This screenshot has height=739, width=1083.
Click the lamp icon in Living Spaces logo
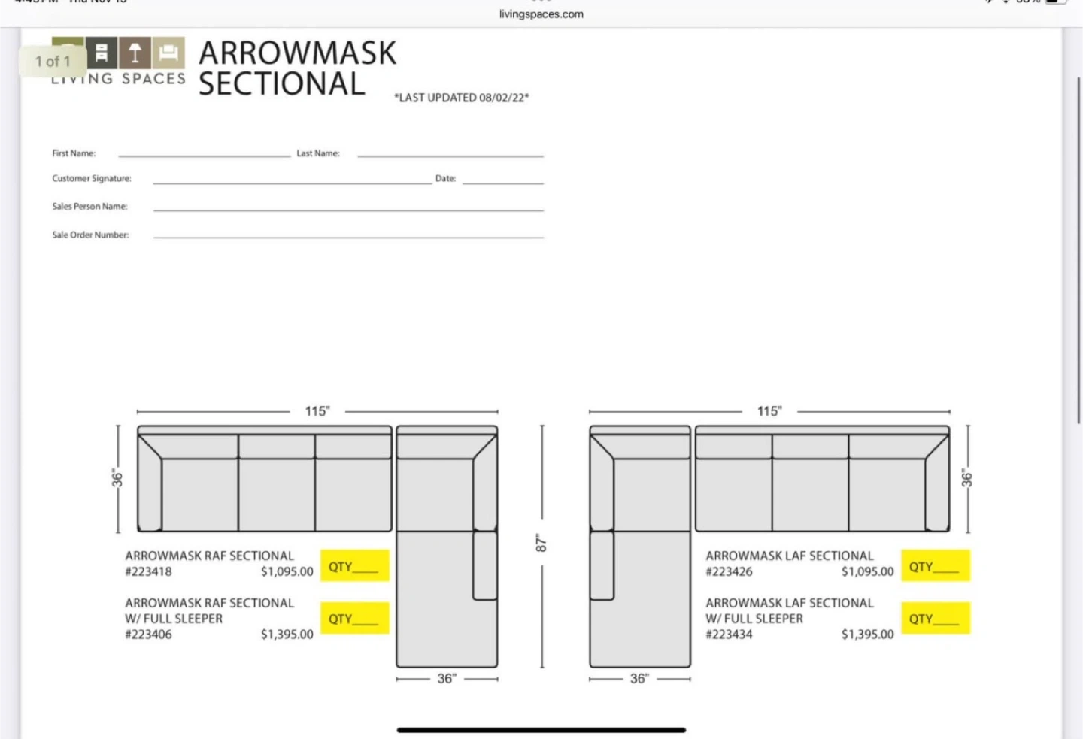[135, 53]
